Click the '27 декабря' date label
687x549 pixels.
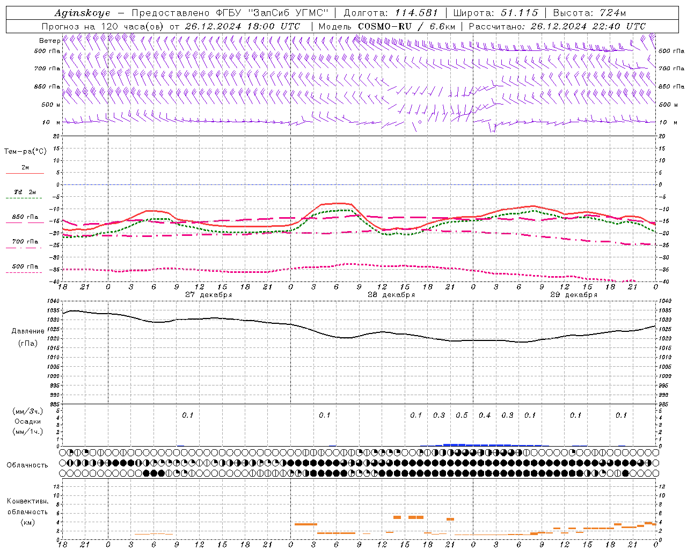[209, 295]
